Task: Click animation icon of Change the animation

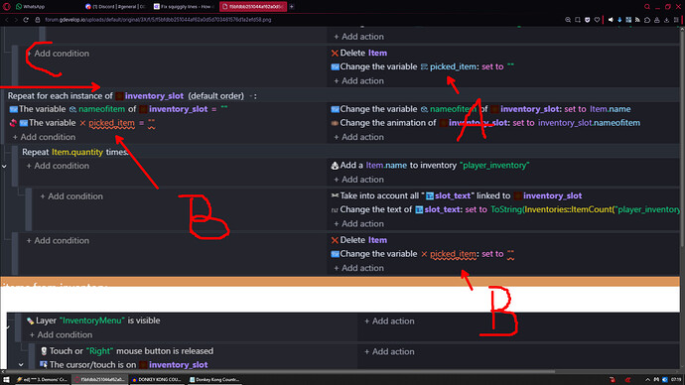Action: coord(336,123)
